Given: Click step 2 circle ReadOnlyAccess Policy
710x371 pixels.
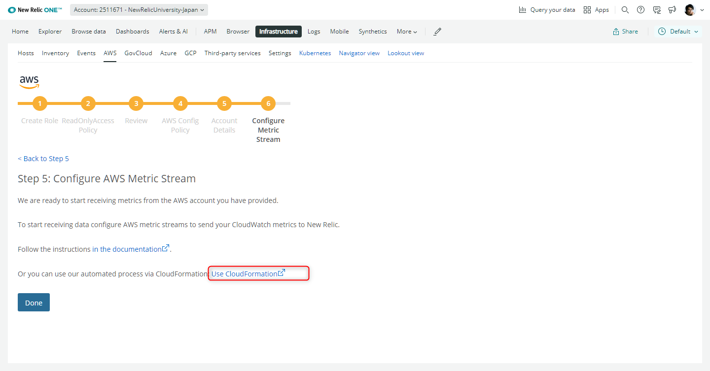Looking at the screenshot, I should [88, 103].
